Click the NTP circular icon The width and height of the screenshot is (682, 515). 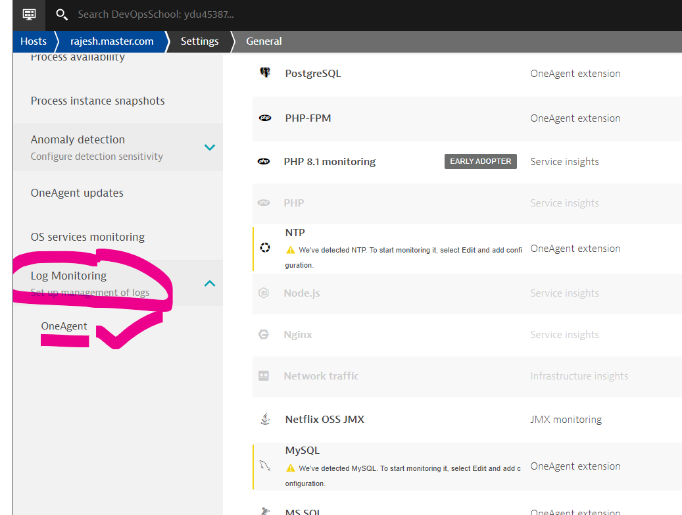(265, 247)
